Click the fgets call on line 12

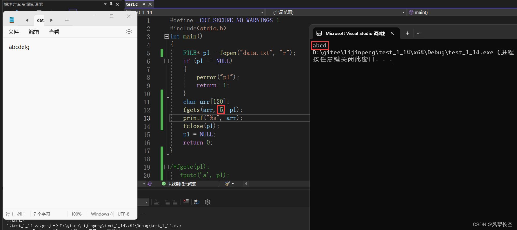tap(213, 110)
